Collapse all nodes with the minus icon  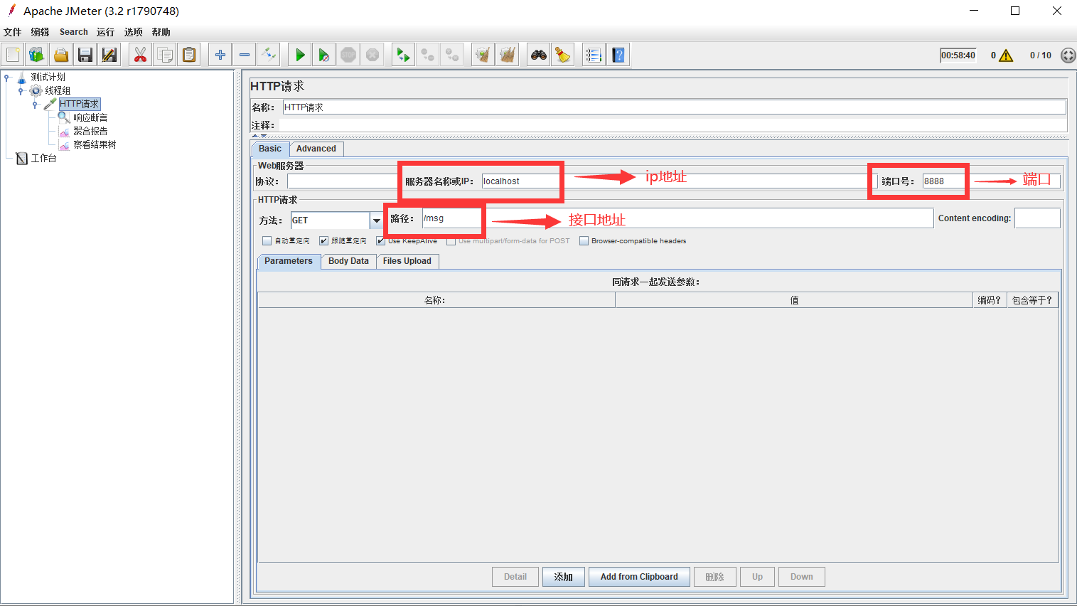[245, 55]
